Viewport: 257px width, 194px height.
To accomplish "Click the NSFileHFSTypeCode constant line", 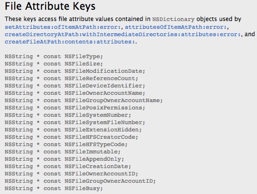I will click(x=66, y=145).
